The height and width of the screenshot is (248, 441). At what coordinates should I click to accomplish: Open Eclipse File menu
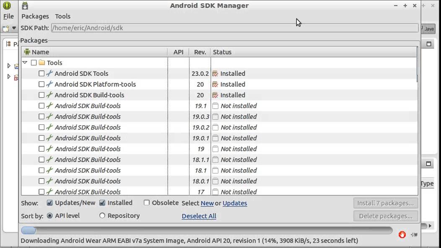coord(8,16)
